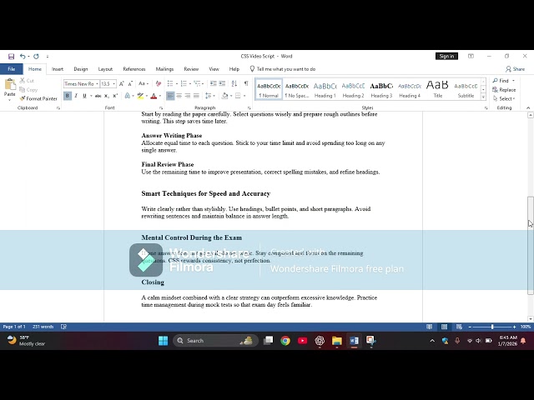The height and width of the screenshot is (400, 534).
Task: Share the document
Action: 515,69
